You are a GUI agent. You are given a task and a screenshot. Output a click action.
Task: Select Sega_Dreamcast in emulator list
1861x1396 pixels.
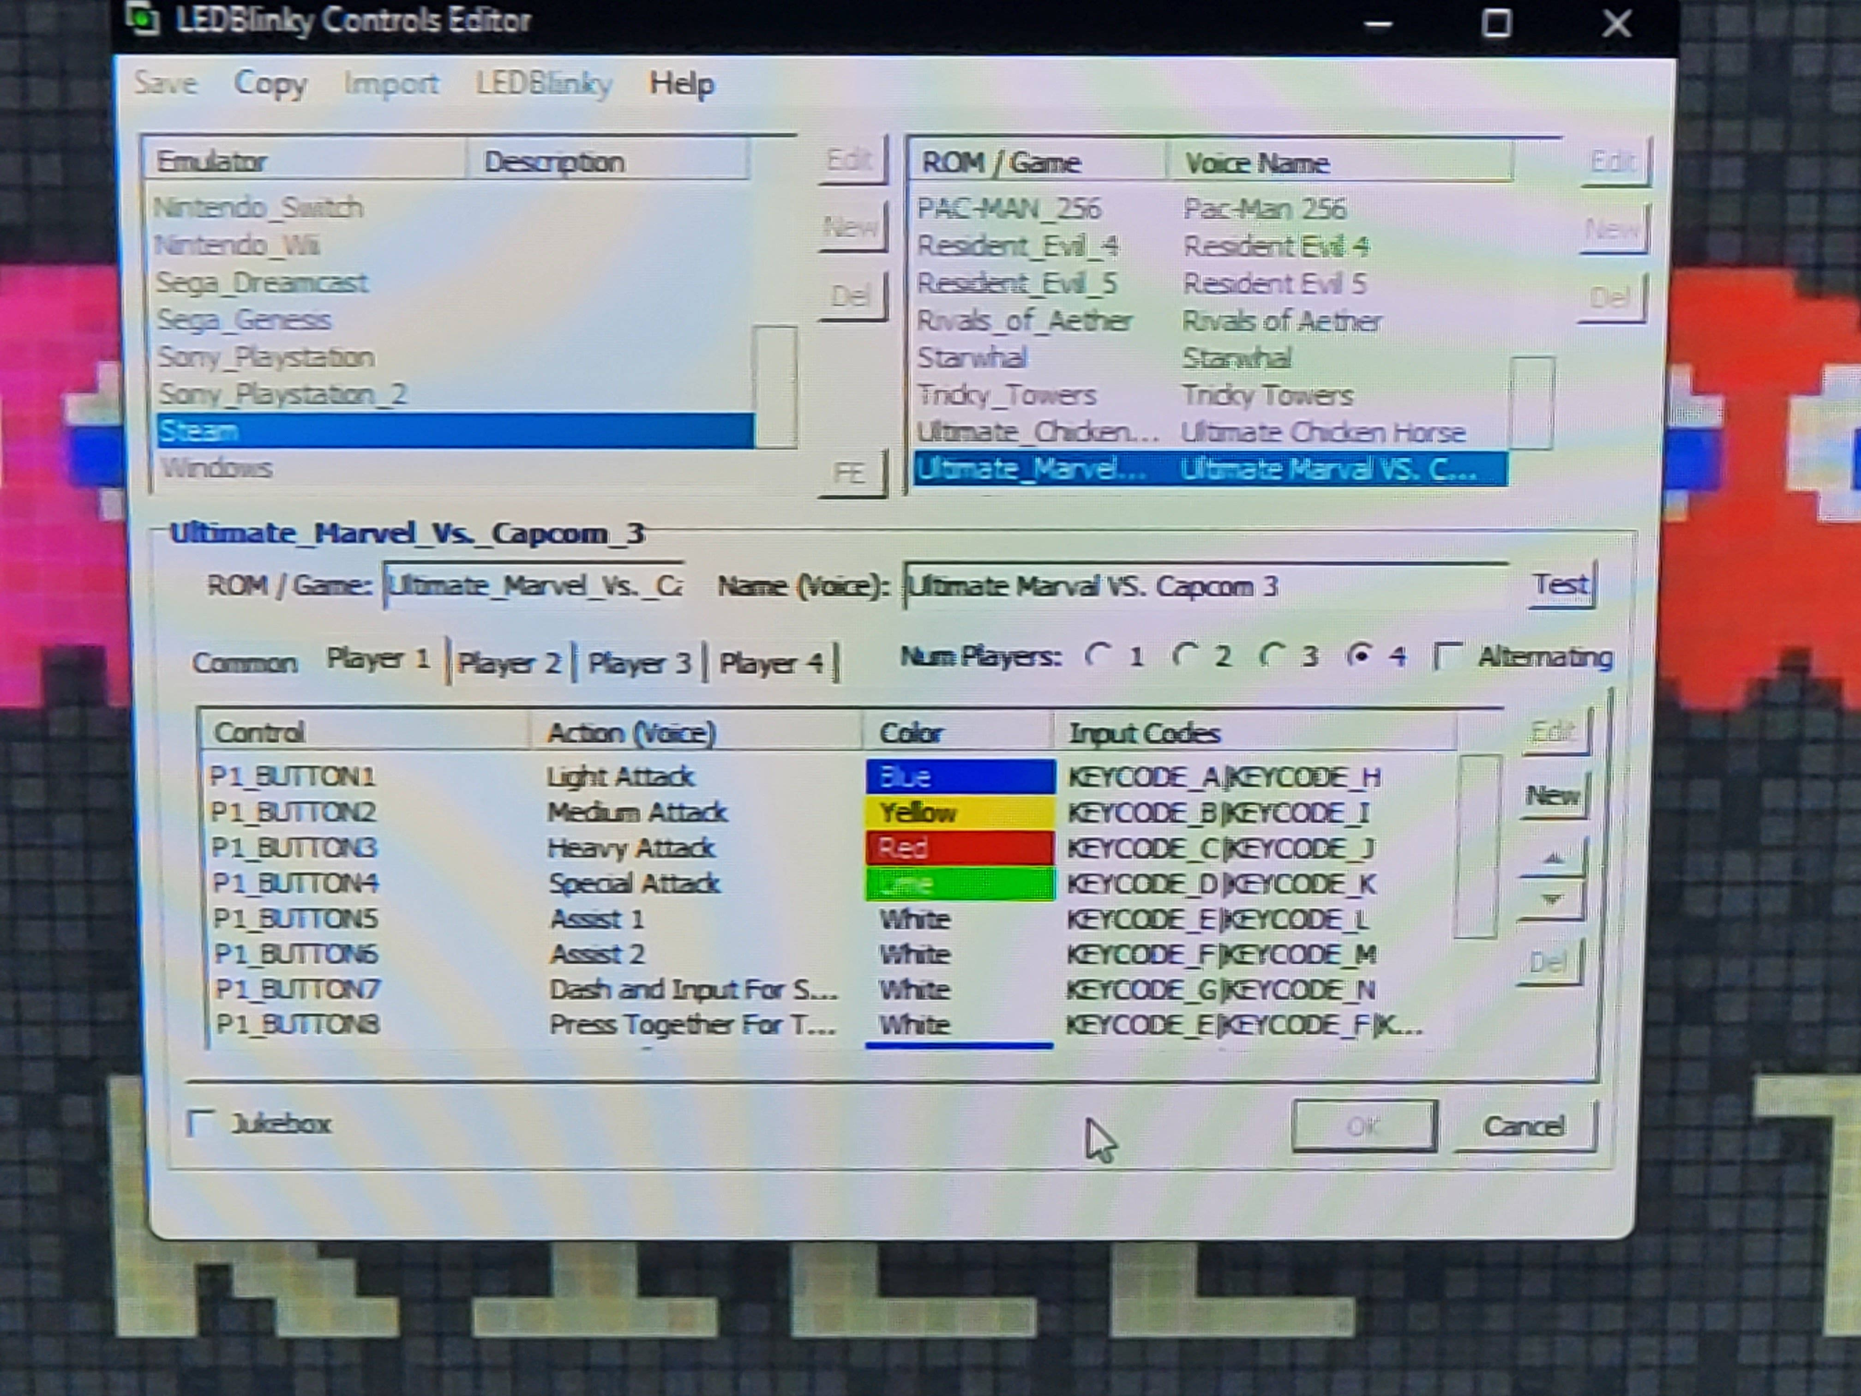point(453,282)
